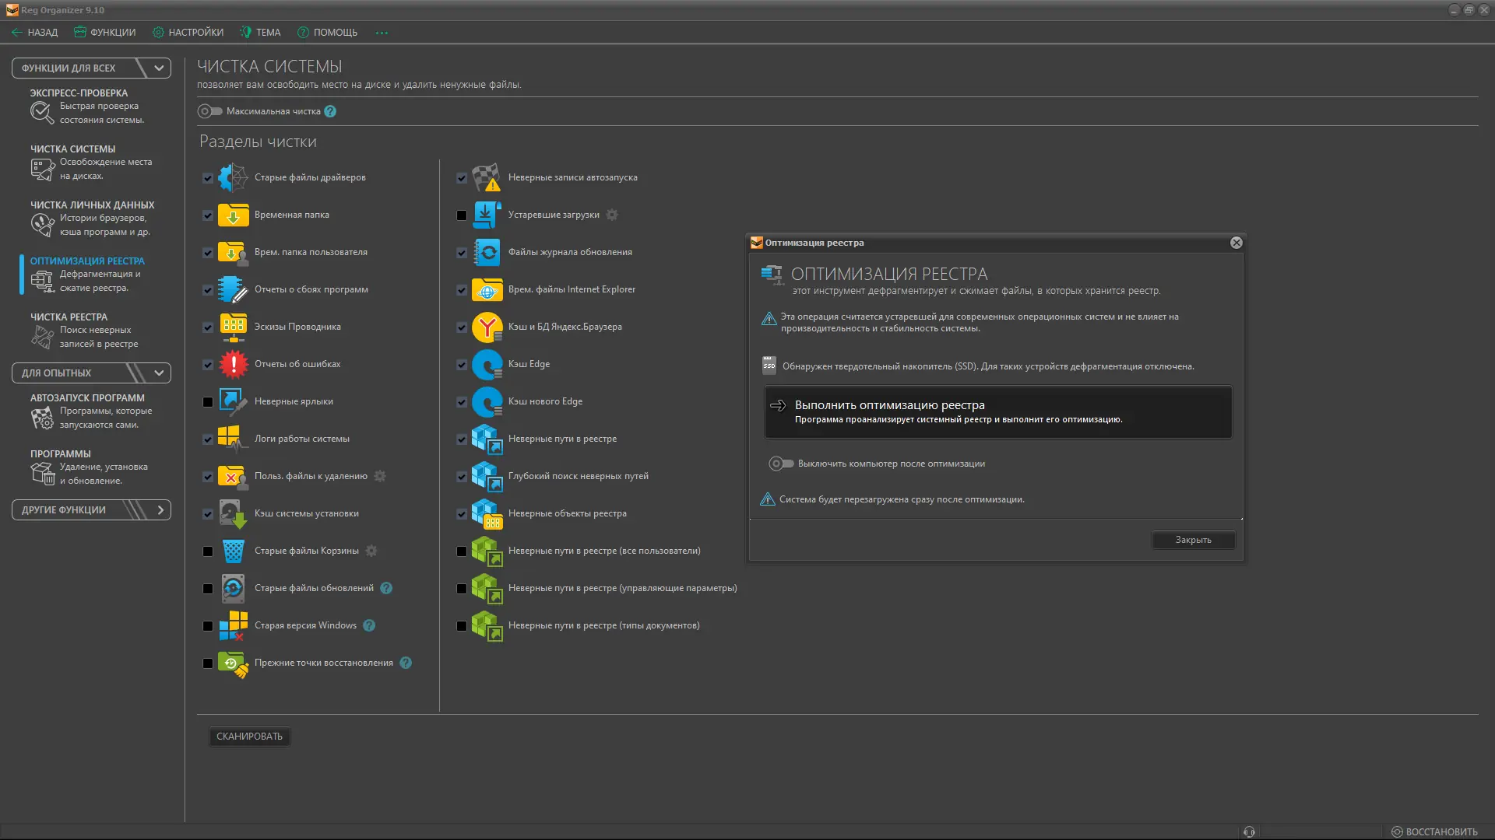Click the Экспресс-проверка sidebar icon
The height and width of the screenshot is (840, 1495).
(x=41, y=113)
